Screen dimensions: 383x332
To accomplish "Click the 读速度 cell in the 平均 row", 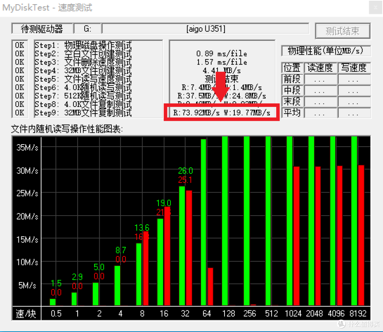I will tap(320, 113).
